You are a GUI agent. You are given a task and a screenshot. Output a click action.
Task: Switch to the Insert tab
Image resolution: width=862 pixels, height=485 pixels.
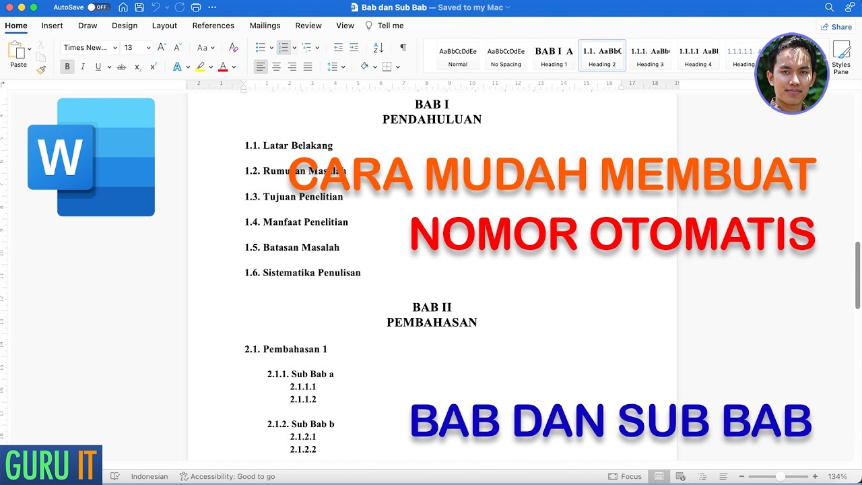(52, 26)
